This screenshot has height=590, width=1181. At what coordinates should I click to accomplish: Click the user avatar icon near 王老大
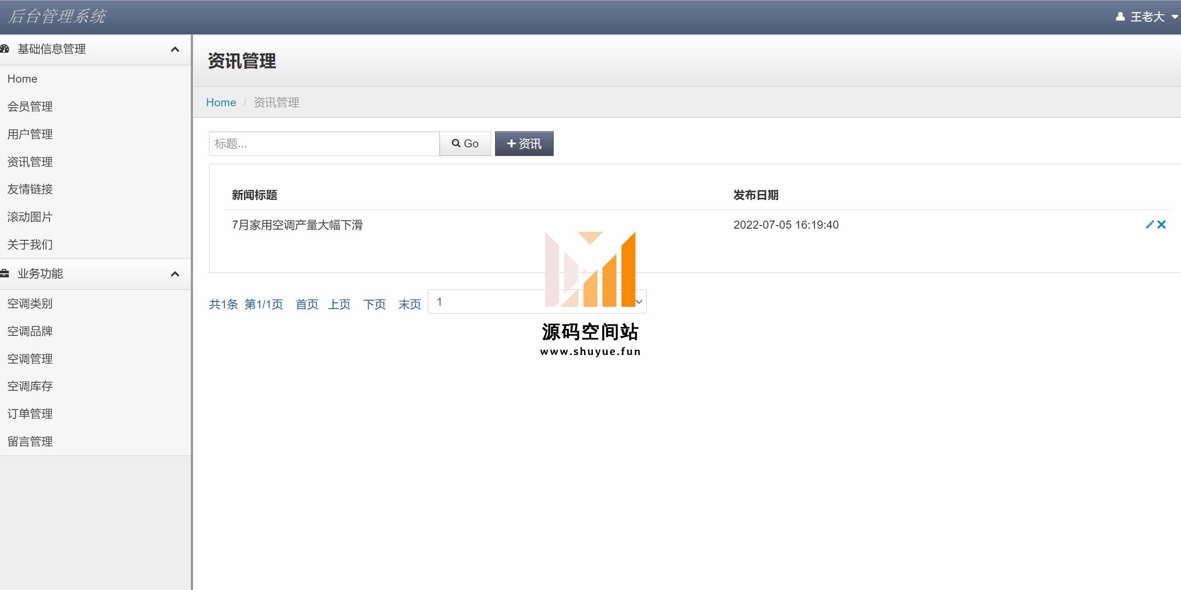tap(1120, 17)
